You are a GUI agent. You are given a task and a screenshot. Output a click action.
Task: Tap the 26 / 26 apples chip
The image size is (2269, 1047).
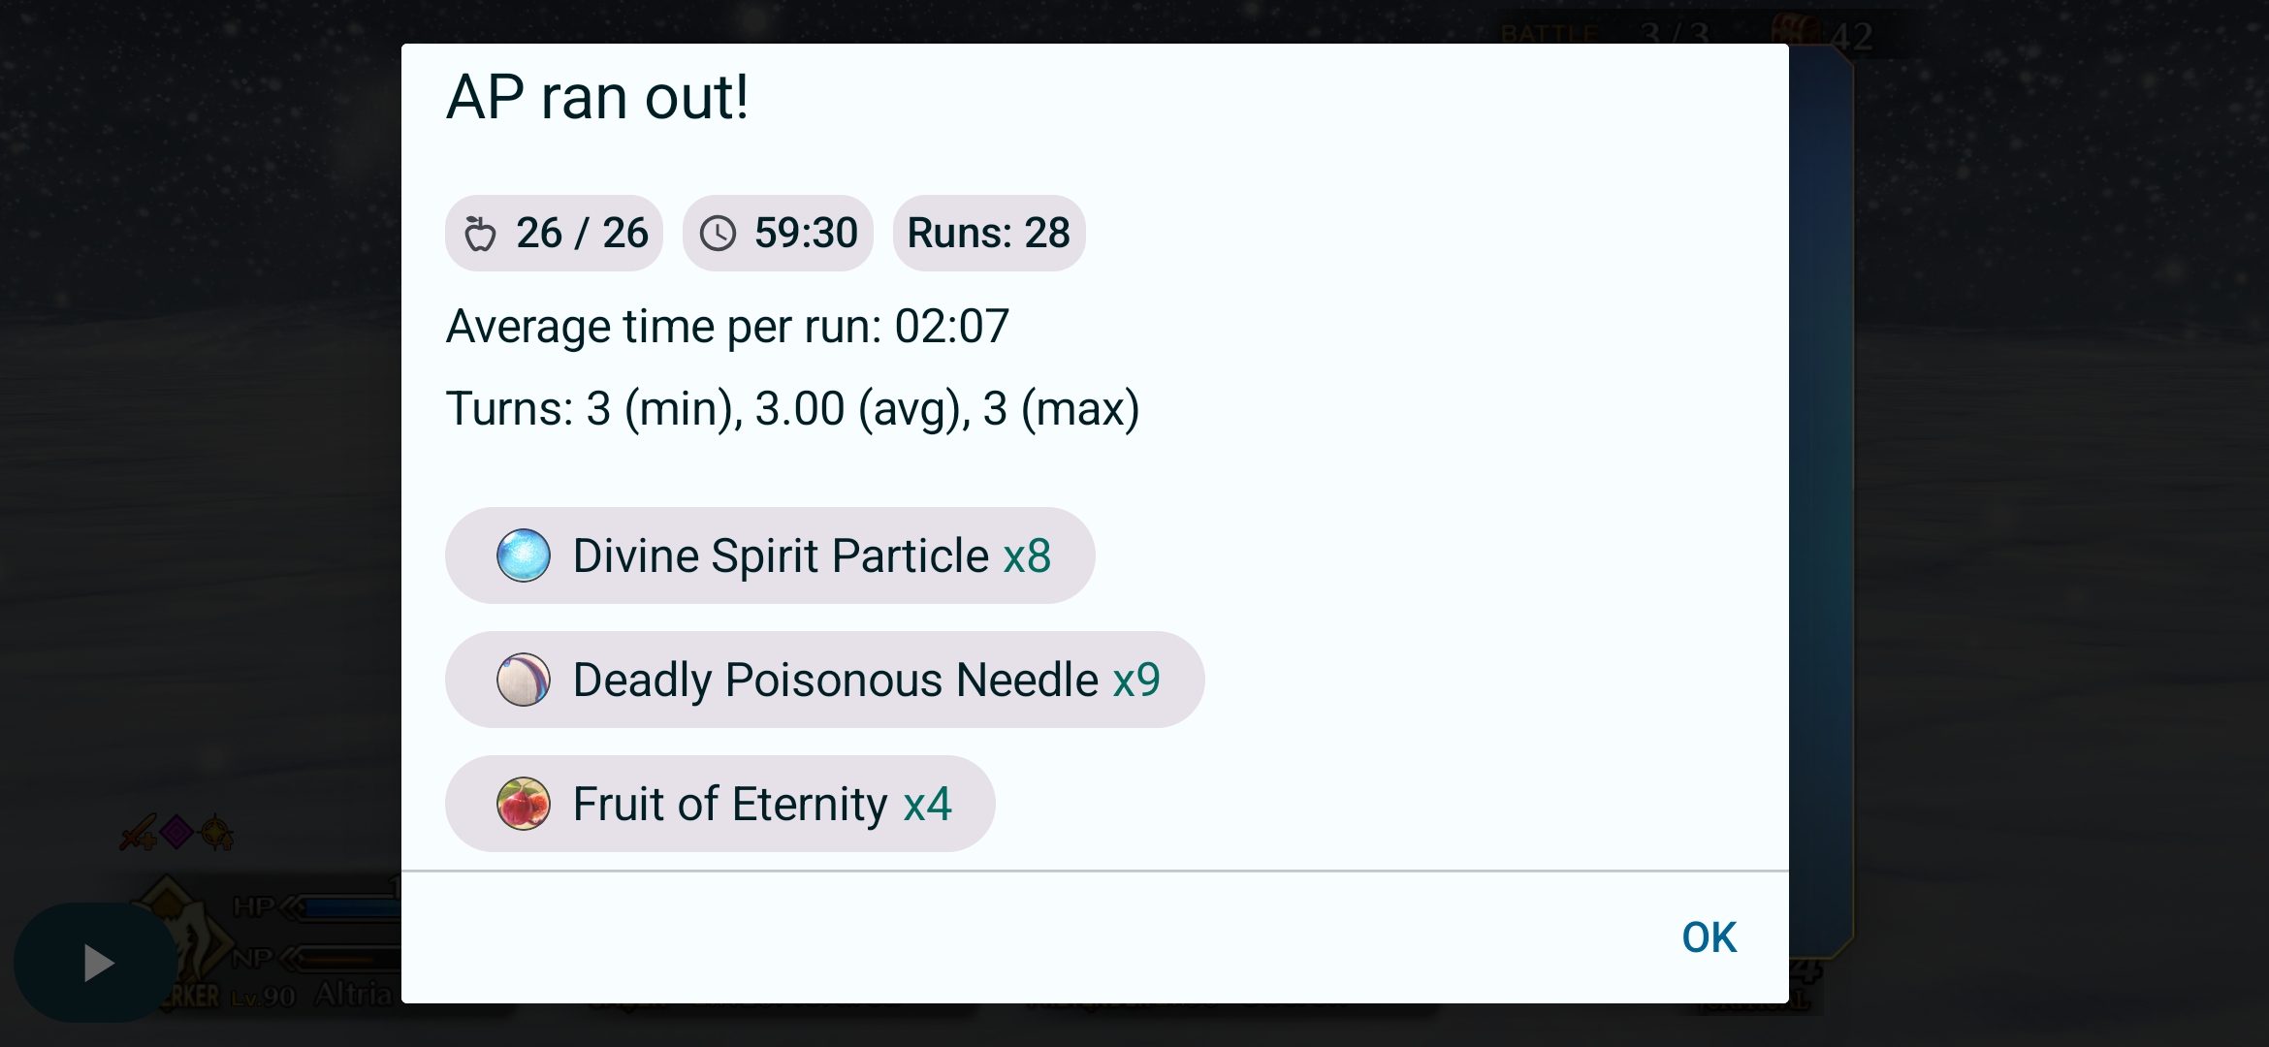[x=554, y=233]
